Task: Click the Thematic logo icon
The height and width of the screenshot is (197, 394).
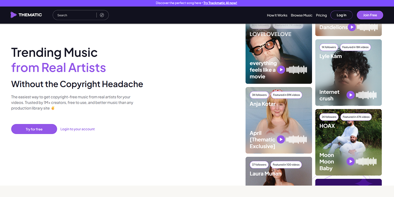Action: 13,15
